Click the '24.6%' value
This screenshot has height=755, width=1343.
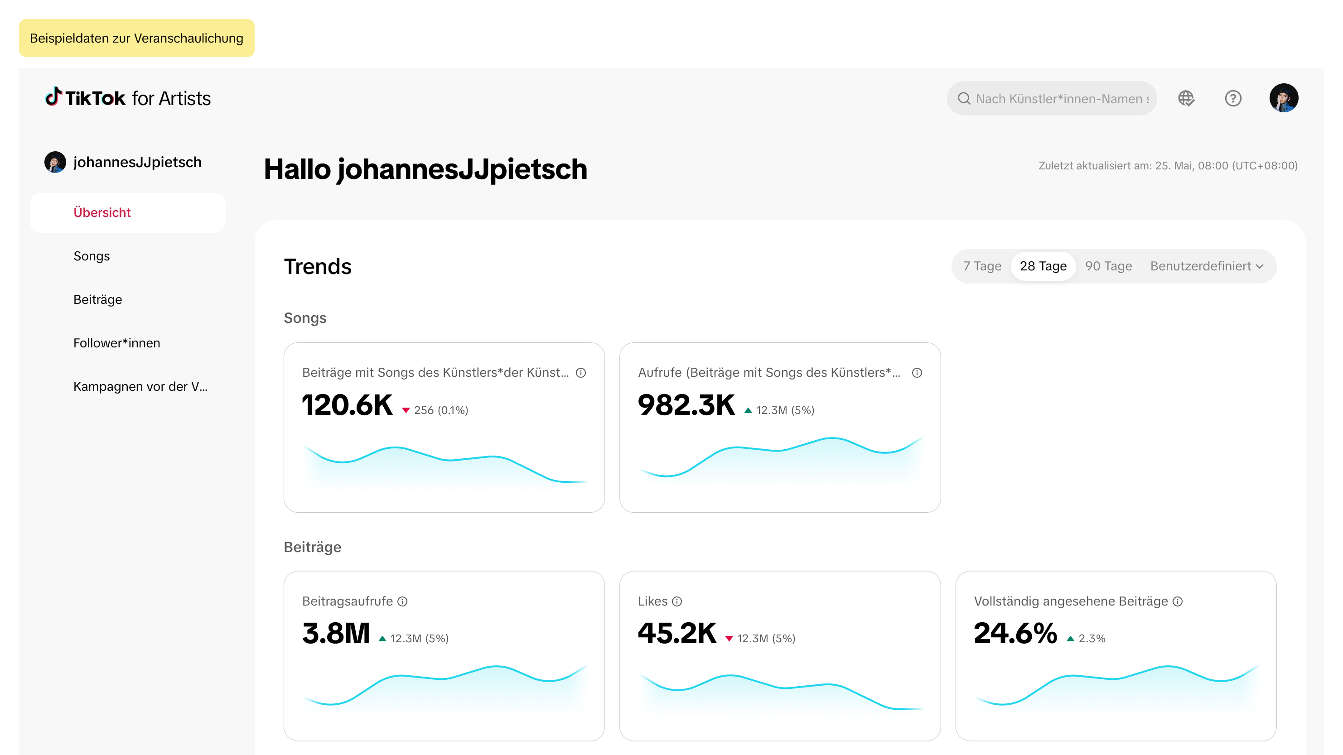(1015, 634)
